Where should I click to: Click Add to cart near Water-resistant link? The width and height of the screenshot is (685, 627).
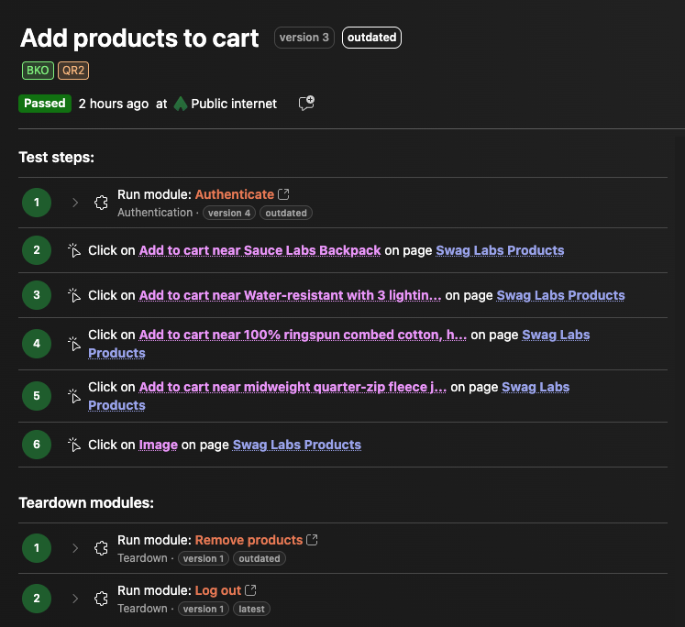pyautogui.click(x=290, y=295)
